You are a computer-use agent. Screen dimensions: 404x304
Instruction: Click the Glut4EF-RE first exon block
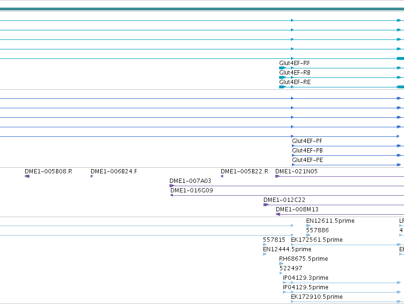tap(282, 87)
